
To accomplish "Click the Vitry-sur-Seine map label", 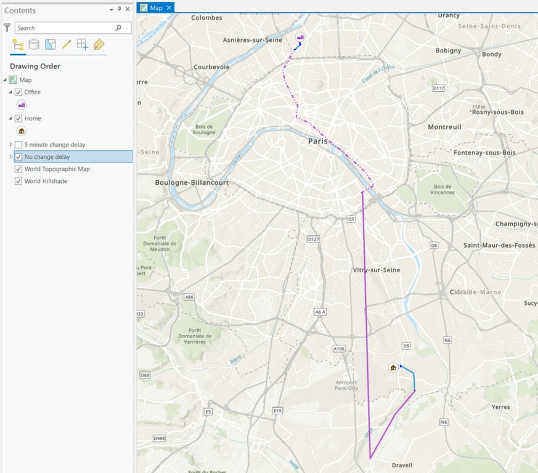I will [377, 270].
